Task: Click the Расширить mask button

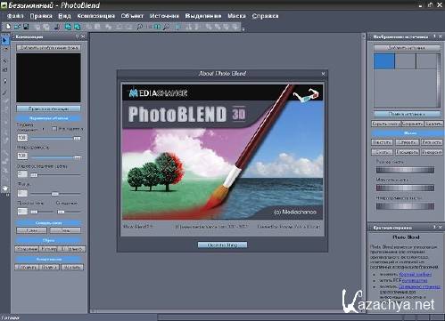Action: (x=407, y=152)
